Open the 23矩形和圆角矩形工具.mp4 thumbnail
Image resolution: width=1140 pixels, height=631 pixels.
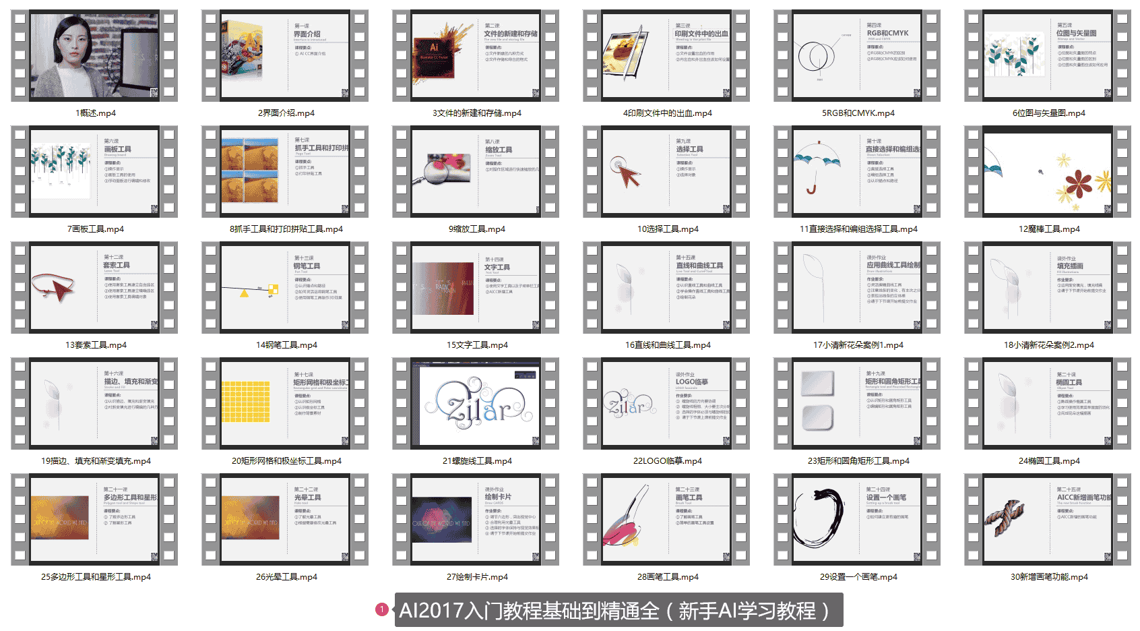pos(857,403)
